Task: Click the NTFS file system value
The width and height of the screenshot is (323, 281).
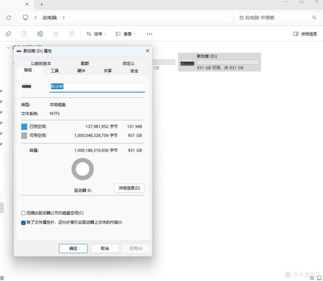Action: click(x=55, y=114)
